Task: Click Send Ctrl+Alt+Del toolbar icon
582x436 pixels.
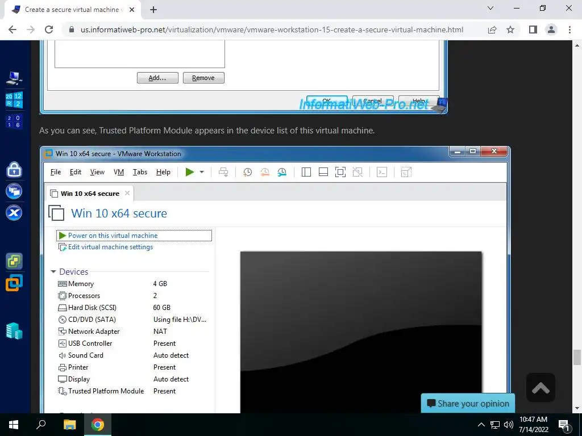Action: pos(223,172)
